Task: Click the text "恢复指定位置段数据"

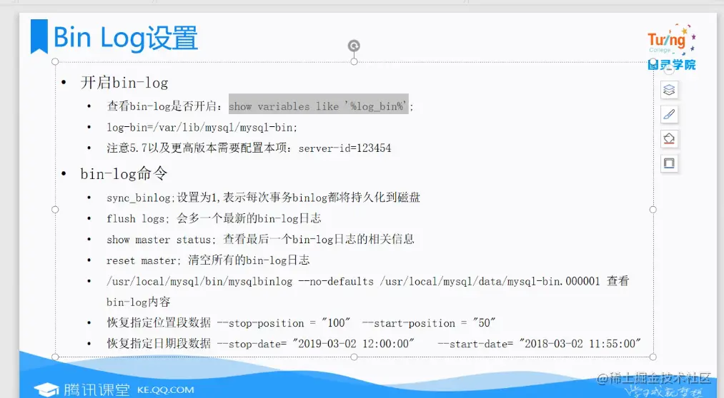Action: click(x=159, y=323)
